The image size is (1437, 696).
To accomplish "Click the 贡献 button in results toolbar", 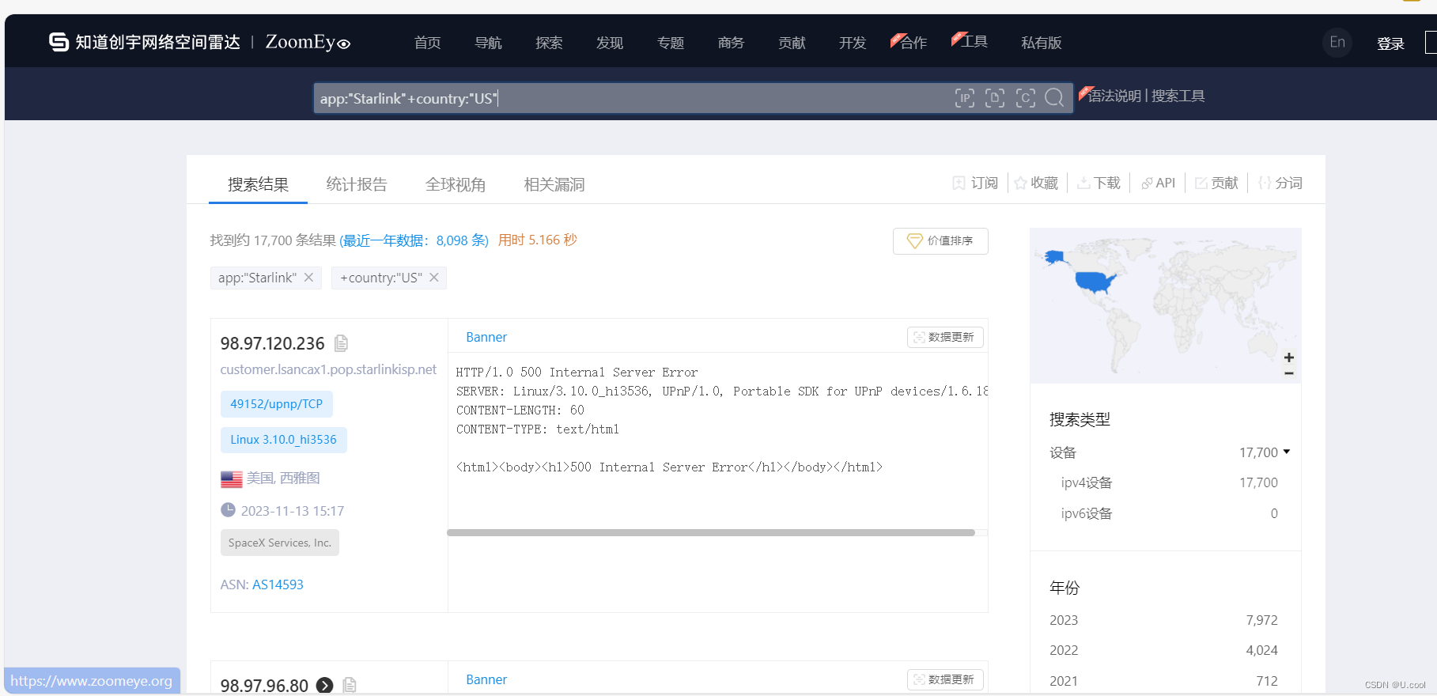I will tap(1216, 183).
